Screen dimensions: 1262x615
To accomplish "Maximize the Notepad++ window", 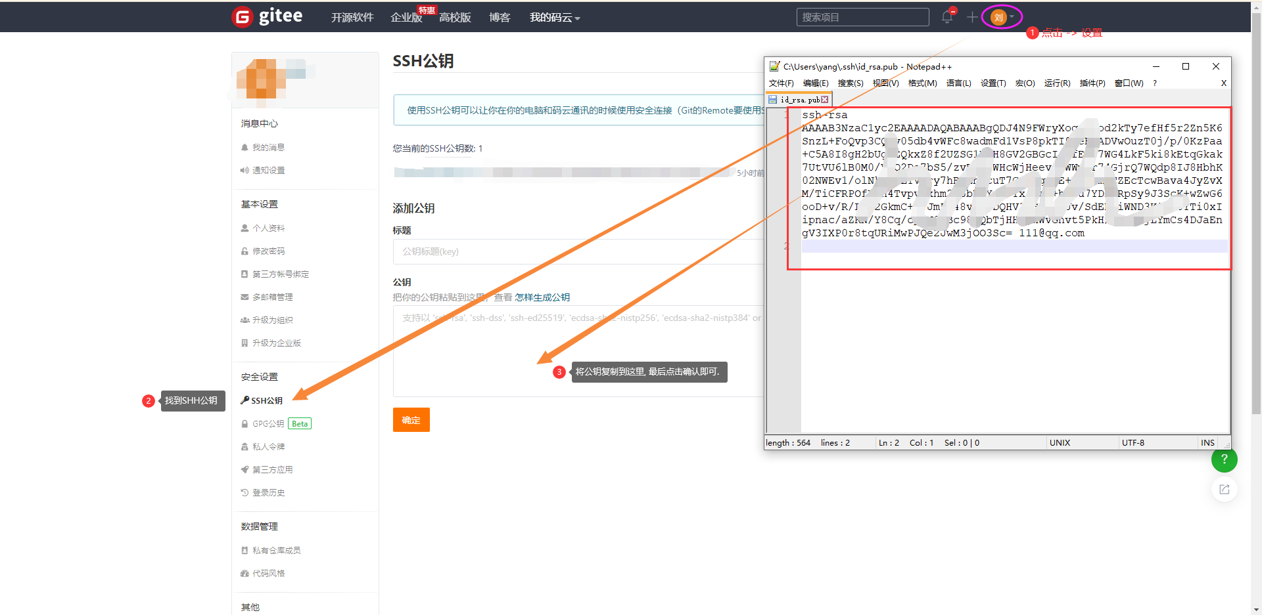I will tap(1186, 66).
